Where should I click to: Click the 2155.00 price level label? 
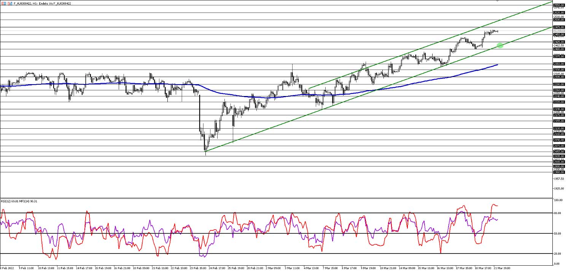pyautogui.click(x=558, y=121)
